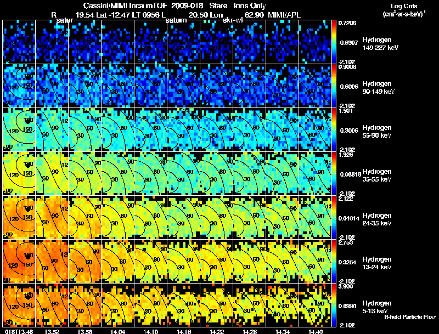Click the "0.08818" color scale value
This screenshot has width=439, height=334.
click(350, 174)
